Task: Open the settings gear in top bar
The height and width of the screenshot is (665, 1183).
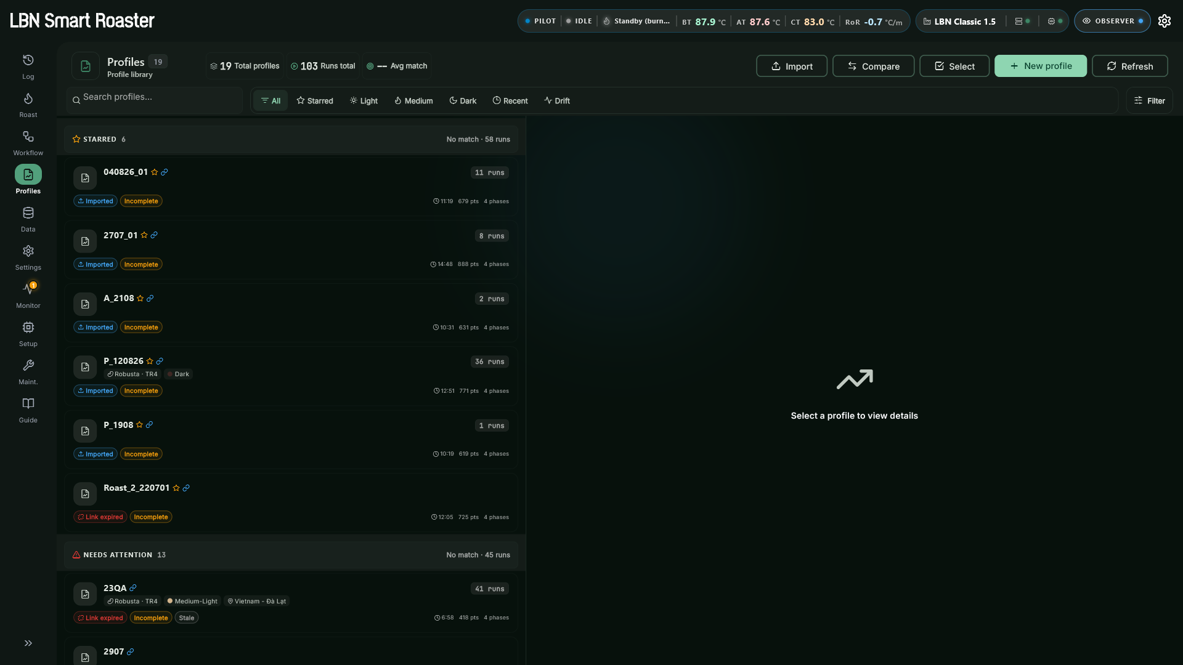Action: [x=1165, y=21]
